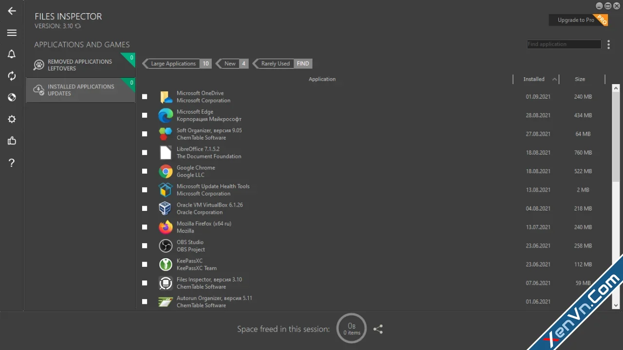
Task: Tick the Files Inspector checkbox
Action: click(x=145, y=283)
